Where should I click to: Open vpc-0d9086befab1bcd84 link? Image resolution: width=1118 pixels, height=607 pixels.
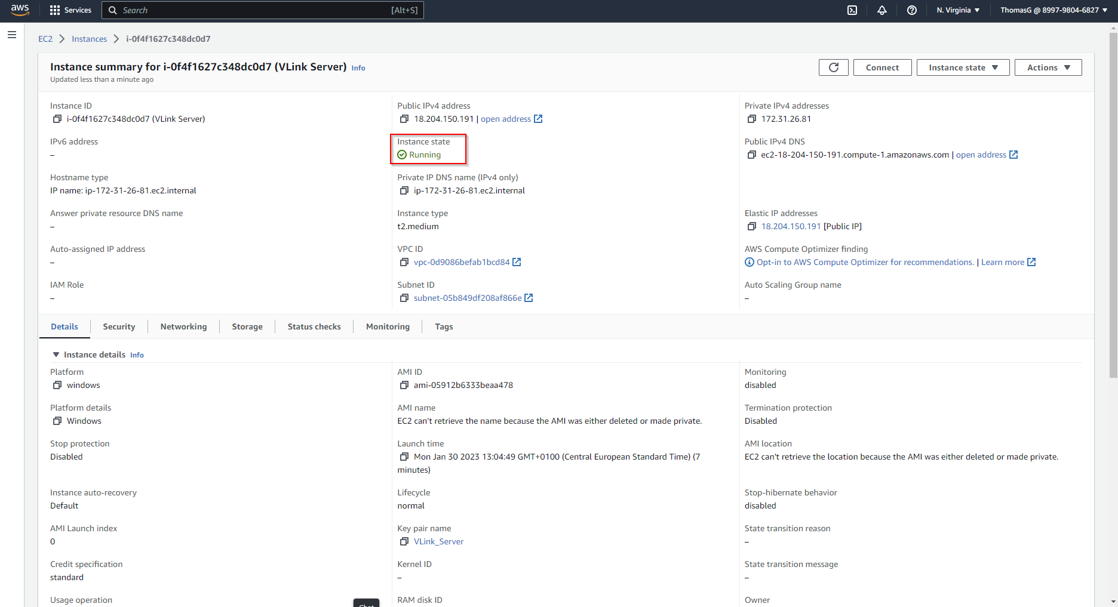[462, 262]
